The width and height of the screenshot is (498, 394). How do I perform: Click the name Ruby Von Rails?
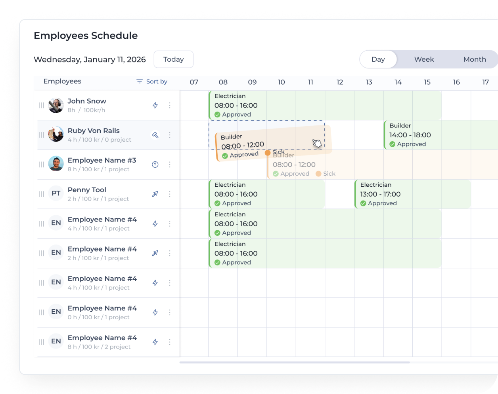point(94,131)
